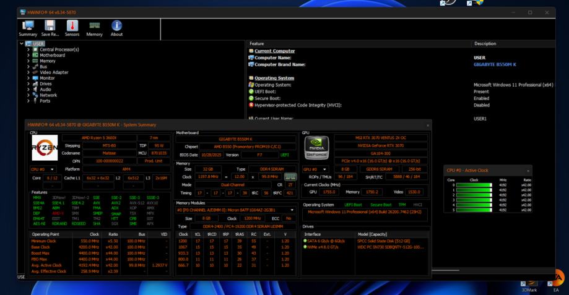Select the SPCC Solid State Disk entry
The image size is (569, 295).
point(383,241)
